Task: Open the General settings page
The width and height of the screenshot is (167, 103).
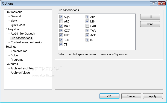Action: [16, 16]
